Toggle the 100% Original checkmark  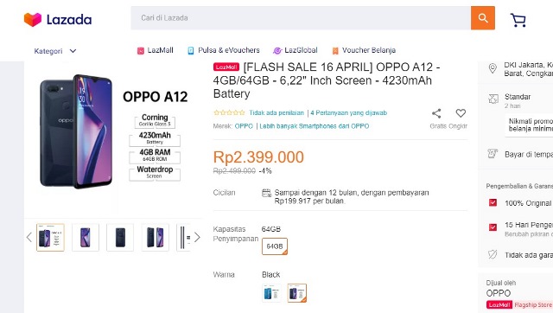tap(493, 202)
